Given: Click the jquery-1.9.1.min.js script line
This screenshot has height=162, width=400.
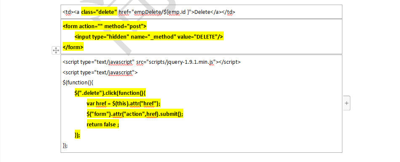Looking at the screenshot, I should point(151,62).
